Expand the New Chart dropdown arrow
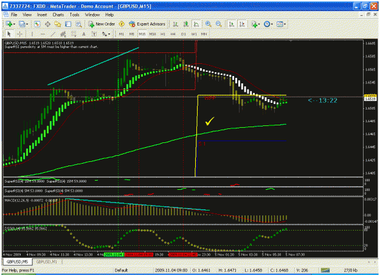The height and width of the screenshot is (275, 380). point(14,24)
